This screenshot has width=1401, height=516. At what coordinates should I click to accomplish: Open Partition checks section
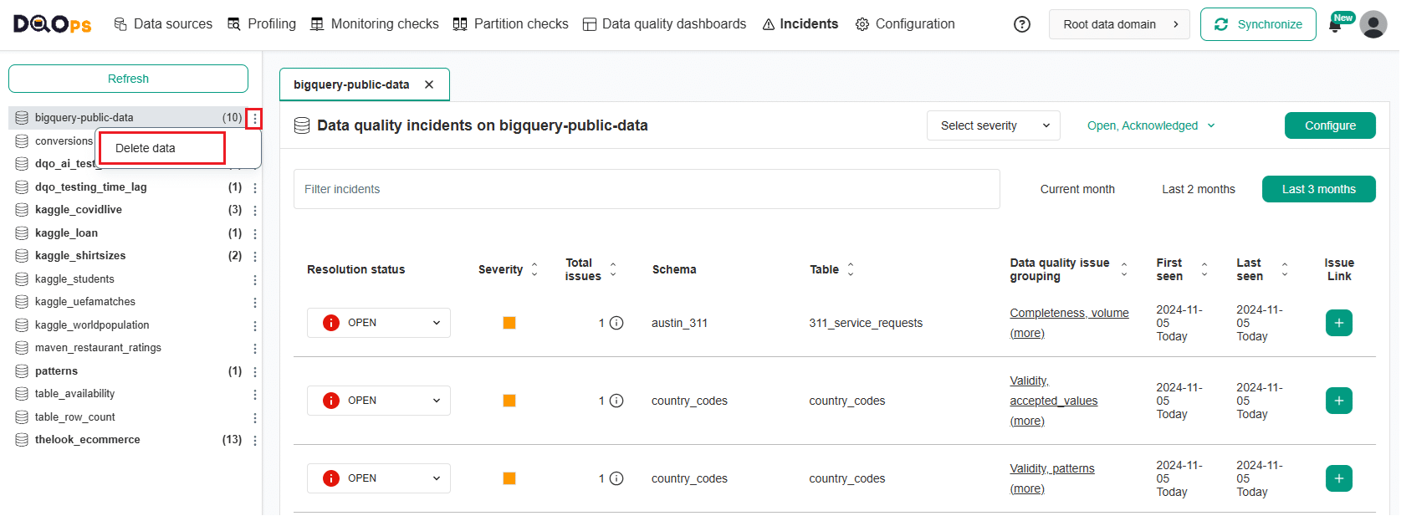510,24
